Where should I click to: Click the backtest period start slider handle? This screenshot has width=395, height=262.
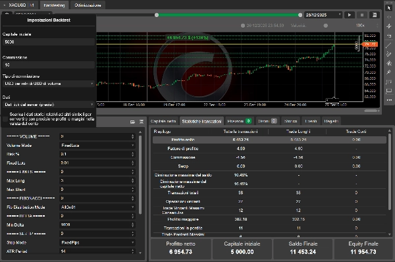[157, 15]
